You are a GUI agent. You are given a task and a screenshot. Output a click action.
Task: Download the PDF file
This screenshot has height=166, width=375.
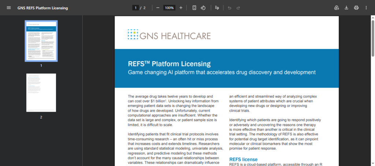click(x=346, y=8)
